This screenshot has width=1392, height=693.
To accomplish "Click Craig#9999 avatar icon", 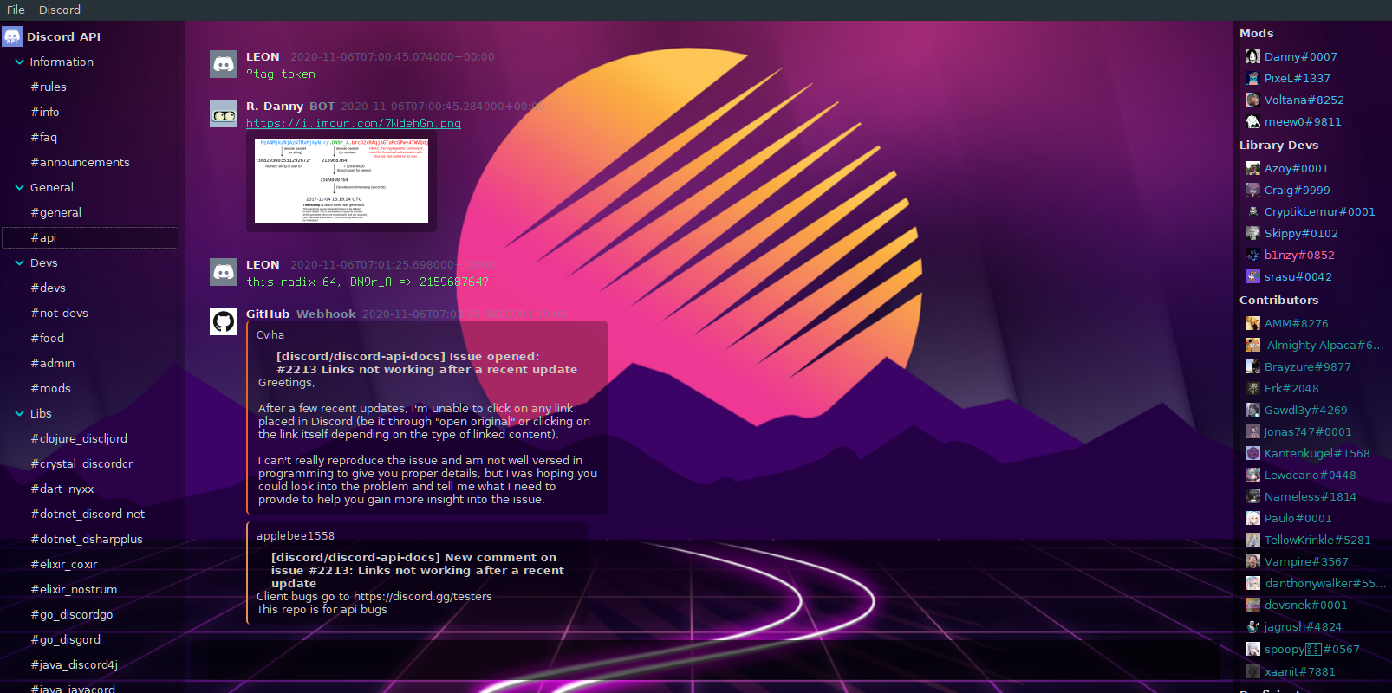I will point(1253,190).
